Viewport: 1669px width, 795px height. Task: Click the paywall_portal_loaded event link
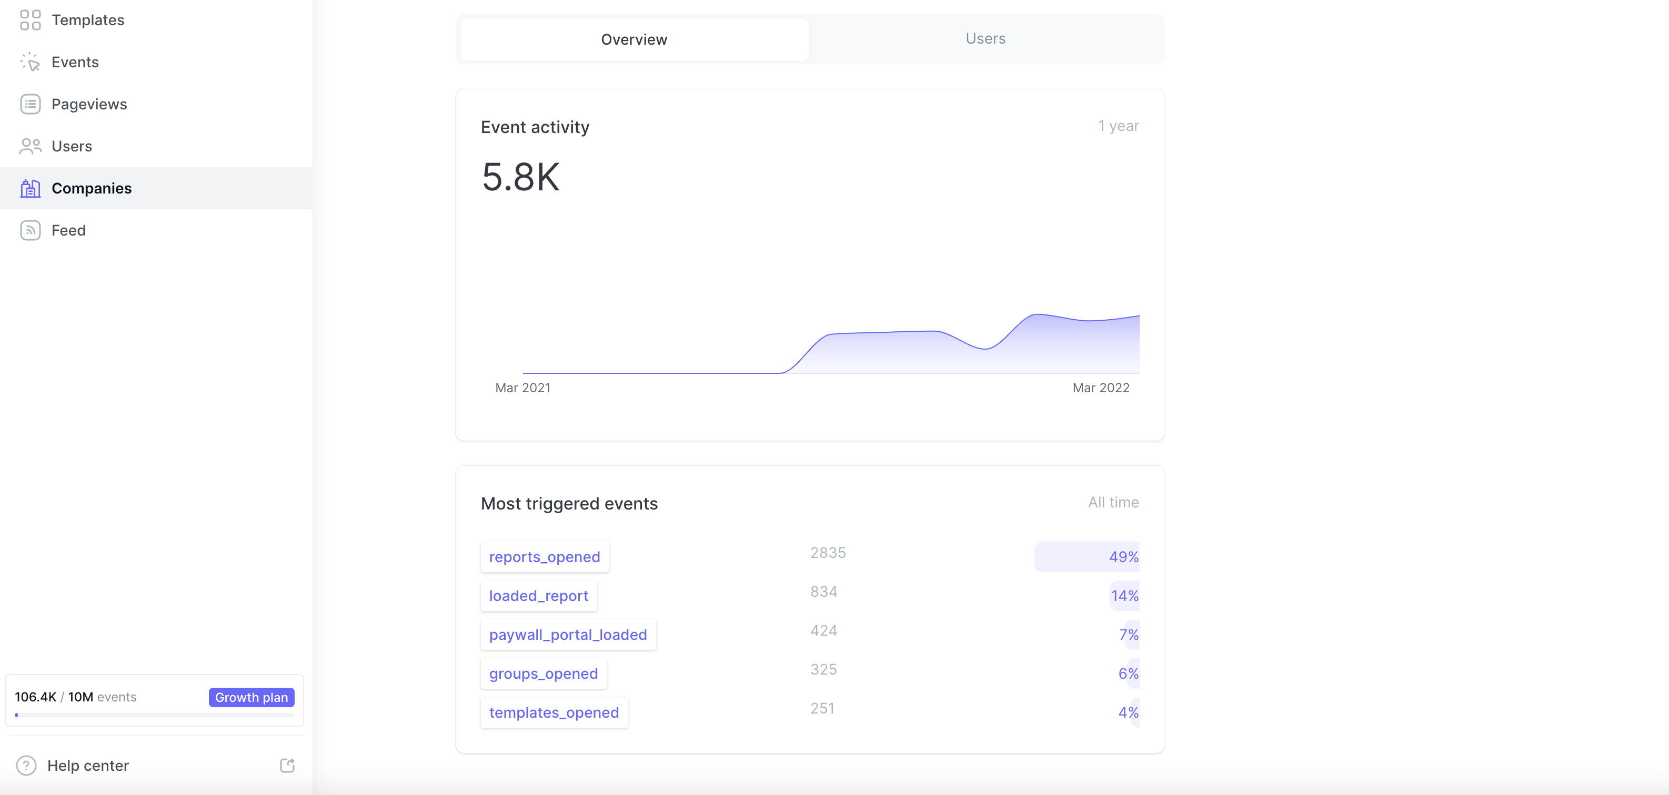[x=567, y=633]
